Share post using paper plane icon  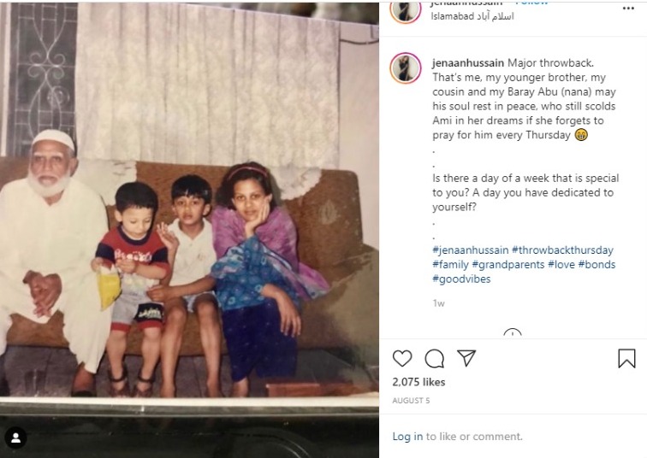466,358
